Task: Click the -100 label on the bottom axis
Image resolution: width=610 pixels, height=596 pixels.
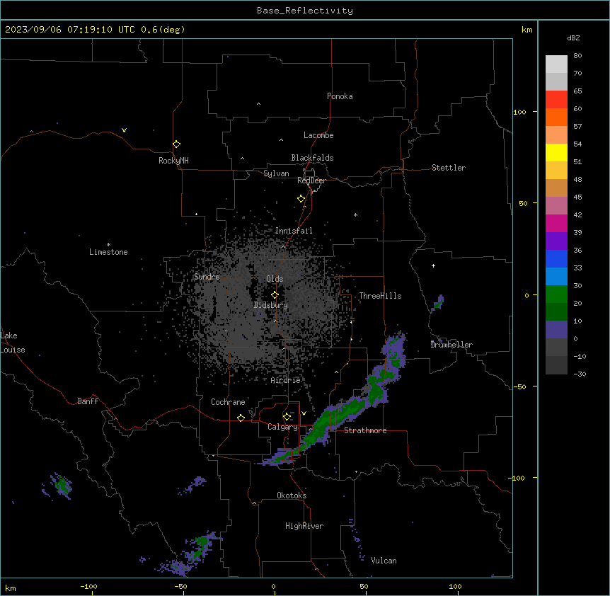Action: 88,586
